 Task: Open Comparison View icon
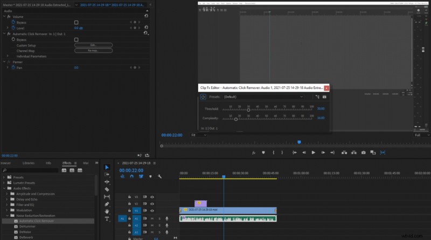(x=373, y=153)
